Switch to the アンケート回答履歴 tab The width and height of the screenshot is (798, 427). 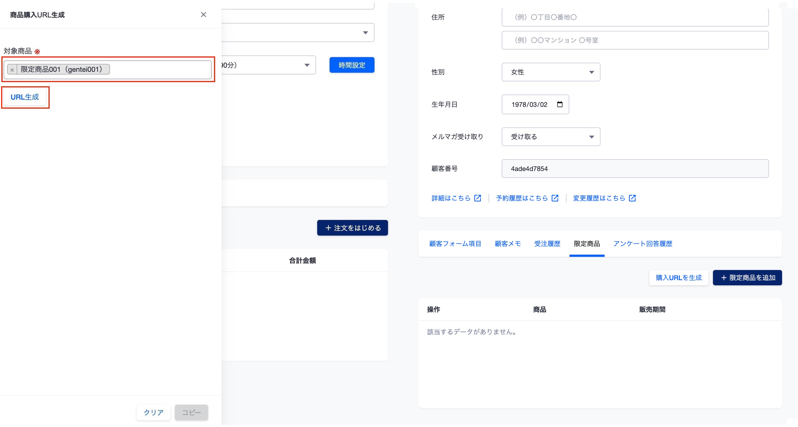pyautogui.click(x=643, y=244)
